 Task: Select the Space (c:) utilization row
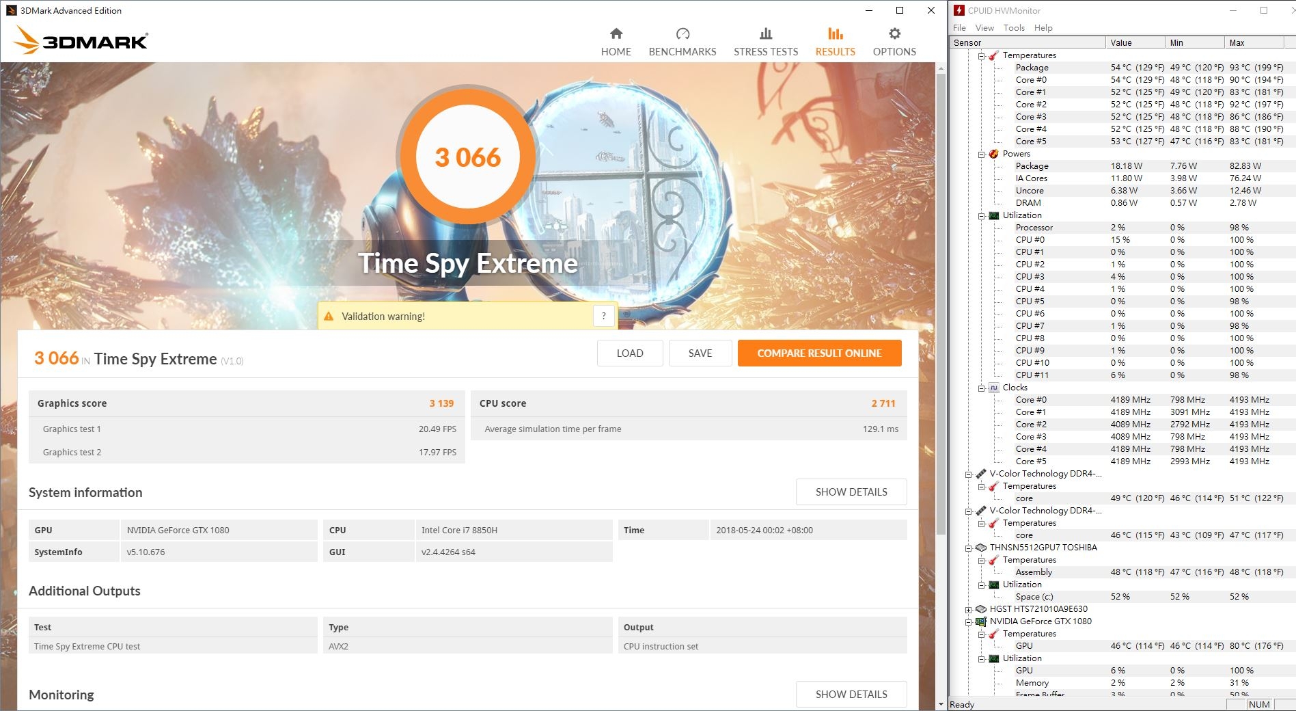(x=1149, y=597)
